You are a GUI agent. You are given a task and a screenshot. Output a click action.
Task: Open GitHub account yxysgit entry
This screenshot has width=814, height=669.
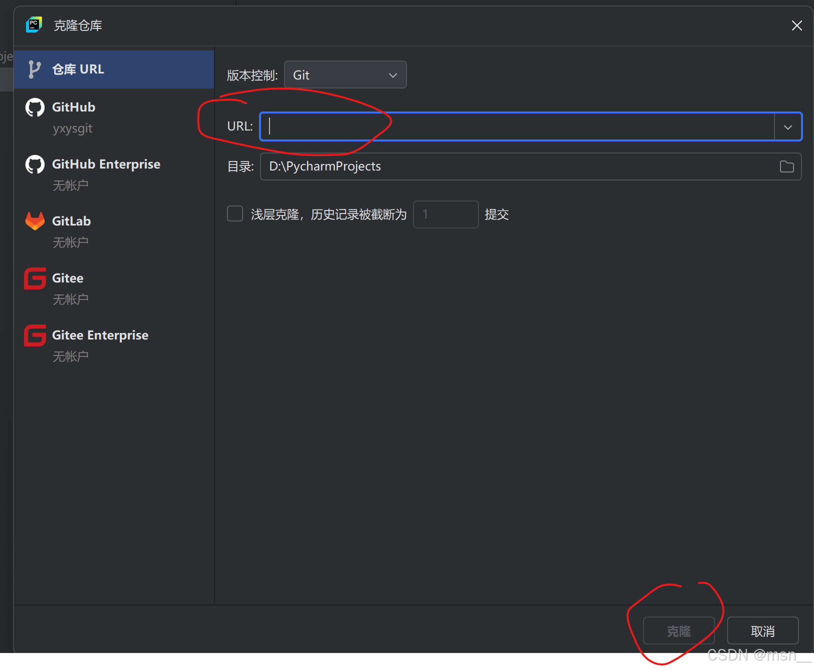[x=73, y=128]
